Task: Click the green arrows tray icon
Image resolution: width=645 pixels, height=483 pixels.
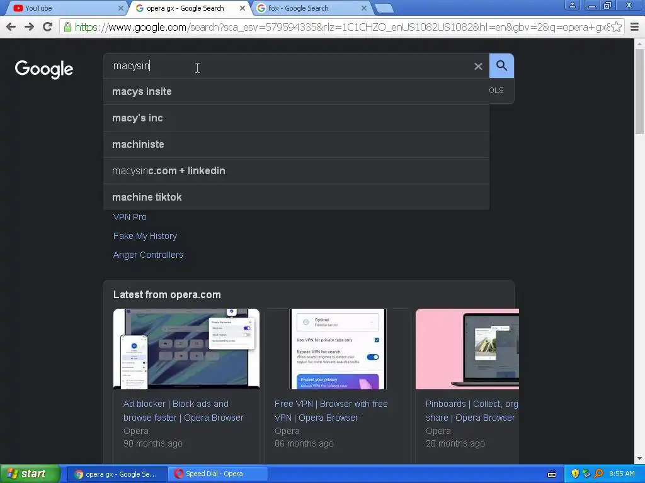Action: (587, 474)
